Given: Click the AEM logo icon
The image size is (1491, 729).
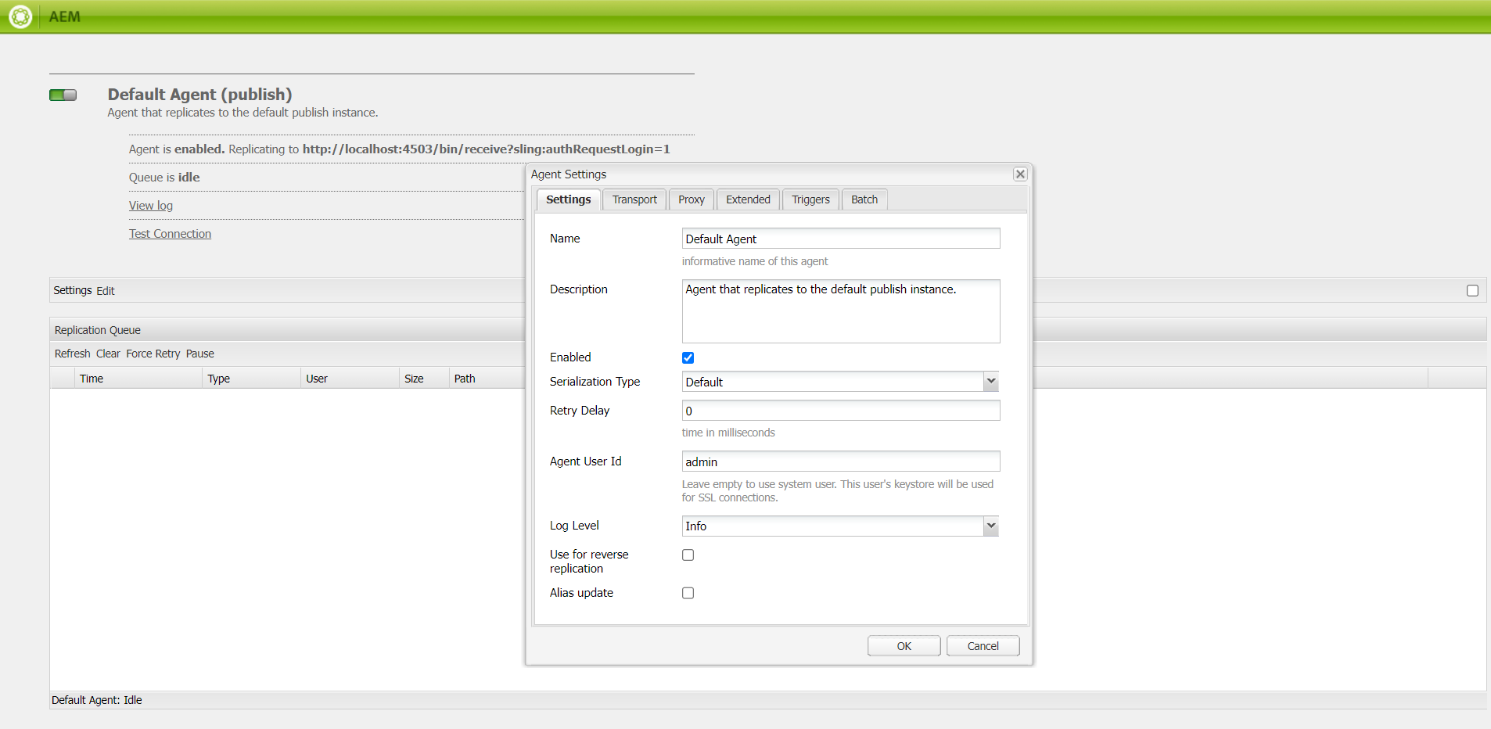Looking at the screenshot, I should [x=20, y=16].
